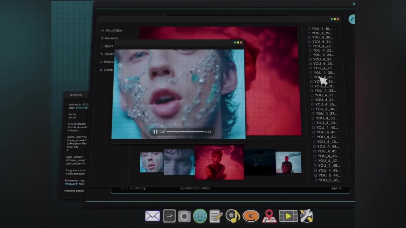Select file YOU_4_37 in the list
This screenshot has height=228, width=406.
click(x=326, y=113)
